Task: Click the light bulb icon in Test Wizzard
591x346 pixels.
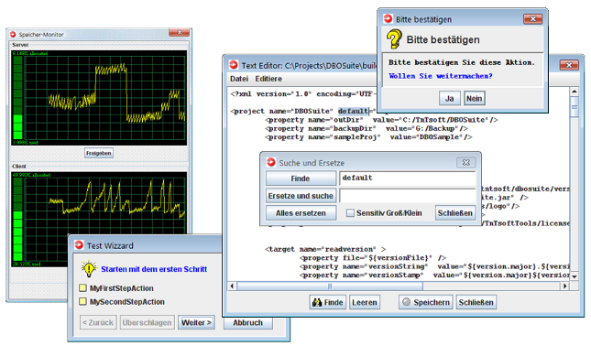Action: [x=89, y=268]
